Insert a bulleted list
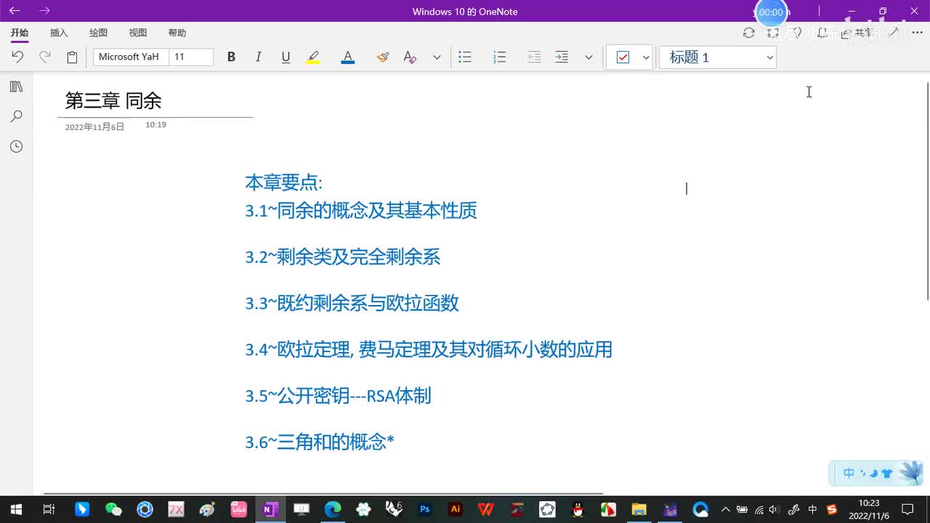 point(465,57)
